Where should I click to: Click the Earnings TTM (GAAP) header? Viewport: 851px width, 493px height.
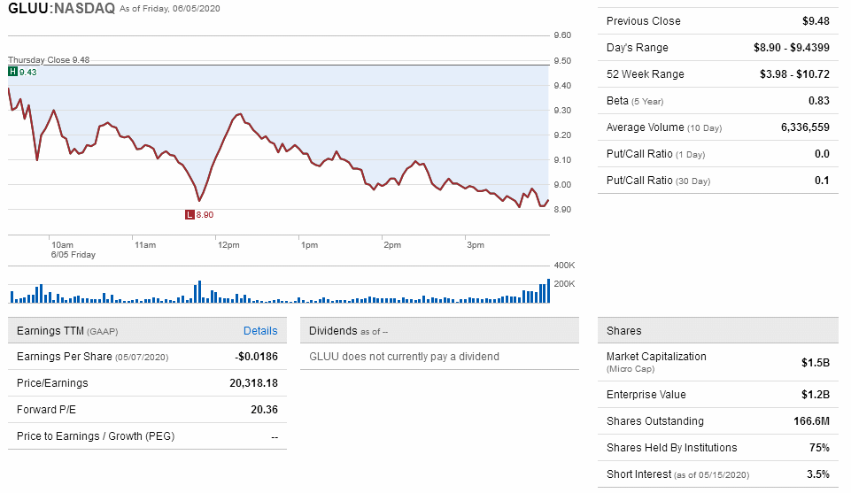coord(67,331)
